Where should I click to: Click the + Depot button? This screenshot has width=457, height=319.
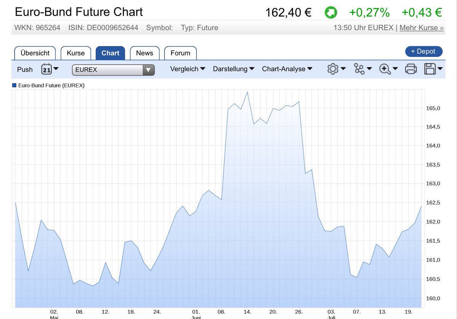(424, 51)
